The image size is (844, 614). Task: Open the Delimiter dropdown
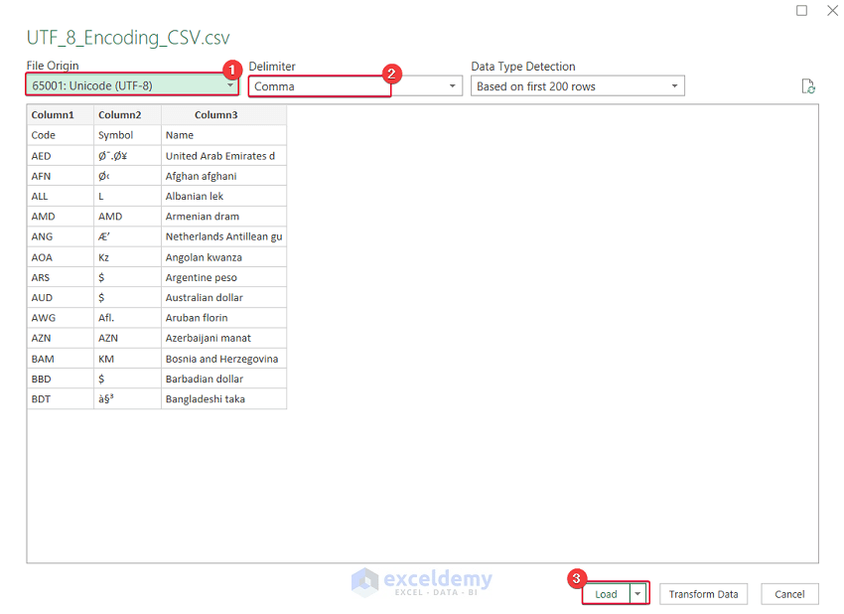click(451, 85)
